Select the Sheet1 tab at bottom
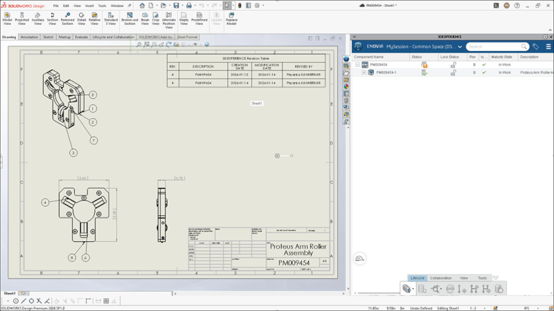The height and width of the screenshot is (311, 554). [10, 293]
